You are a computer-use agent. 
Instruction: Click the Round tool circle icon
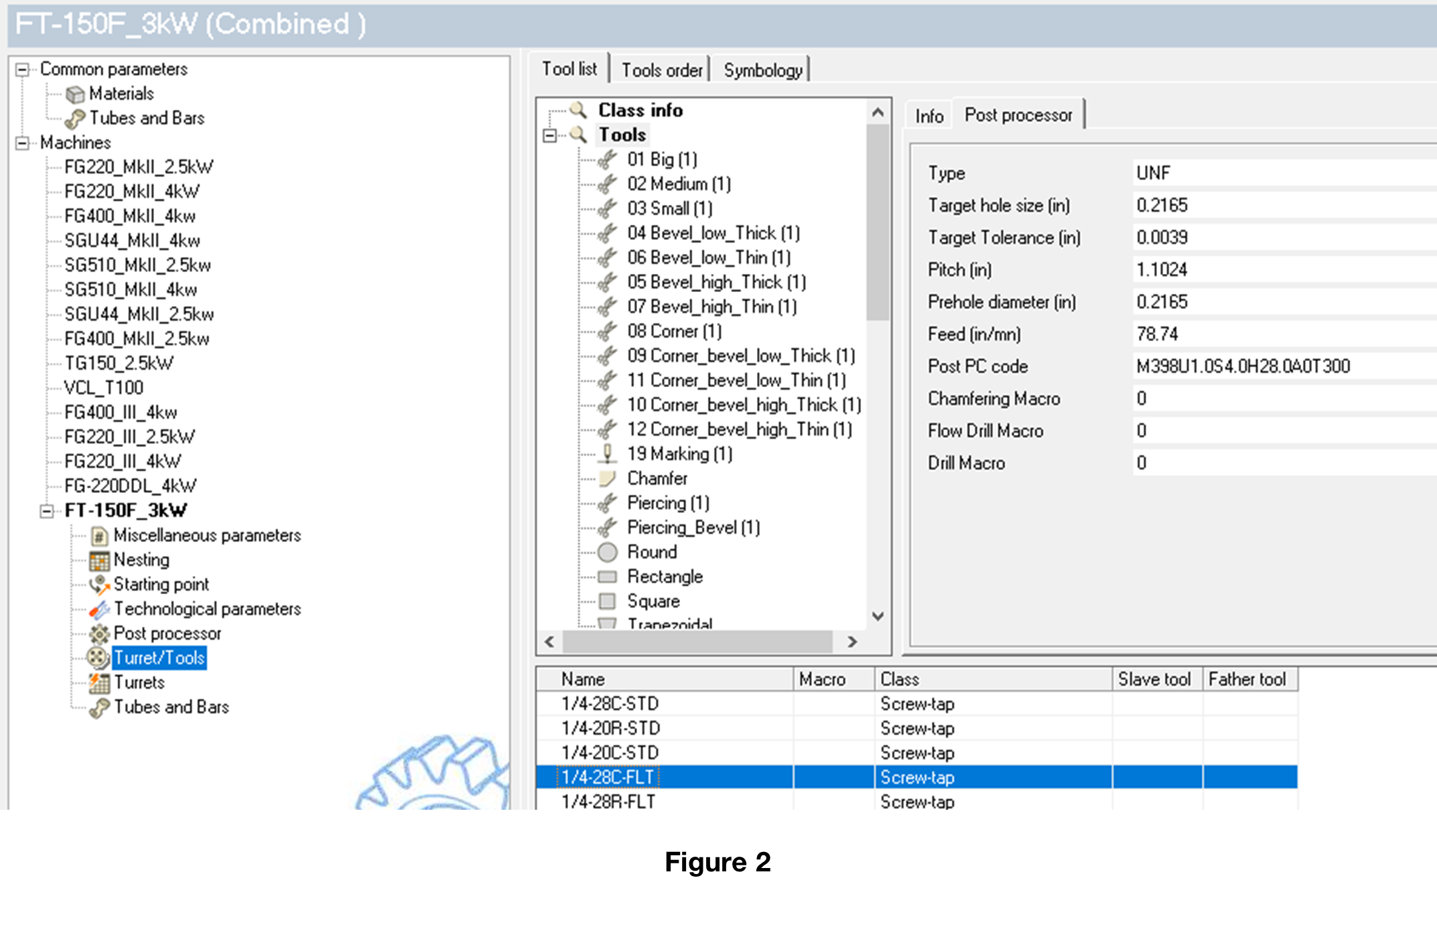(x=607, y=553)
